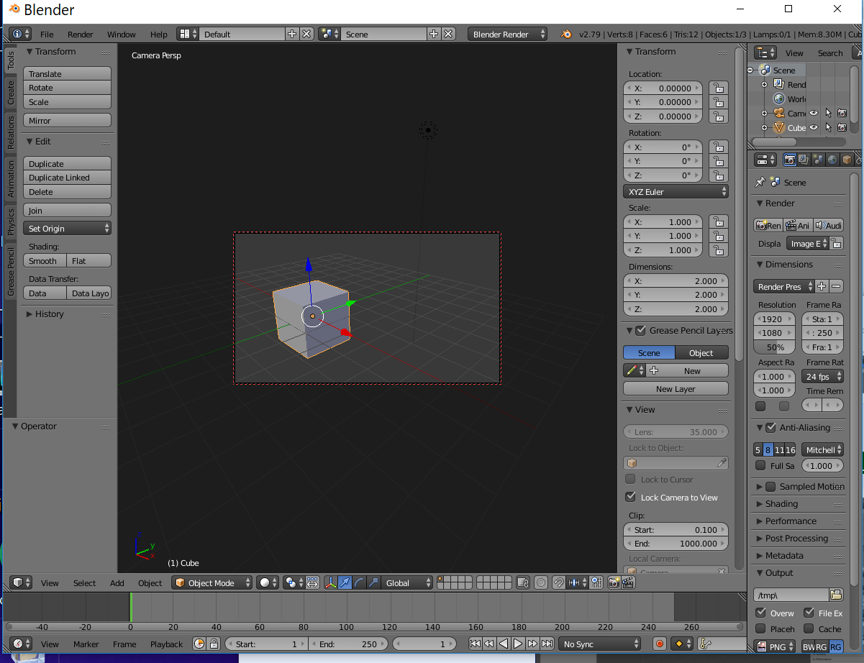Click the Audio mixdown speaker button
Viewport: 864px width, 663px height.
coord(829,225)
